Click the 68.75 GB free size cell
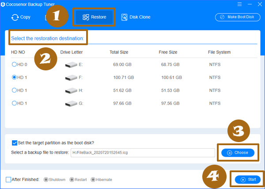The height and width of the screenshot is (189, 265). (170, 65)
